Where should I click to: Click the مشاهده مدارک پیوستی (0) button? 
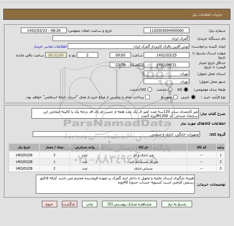point(129,204)
